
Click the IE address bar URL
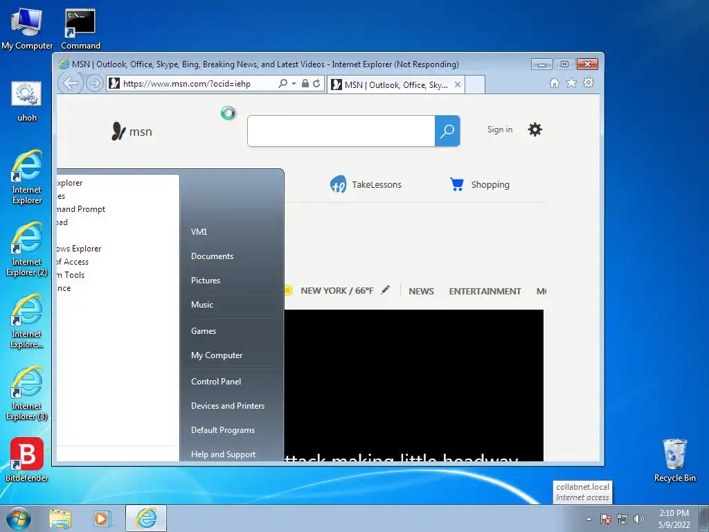coord(187,83)
